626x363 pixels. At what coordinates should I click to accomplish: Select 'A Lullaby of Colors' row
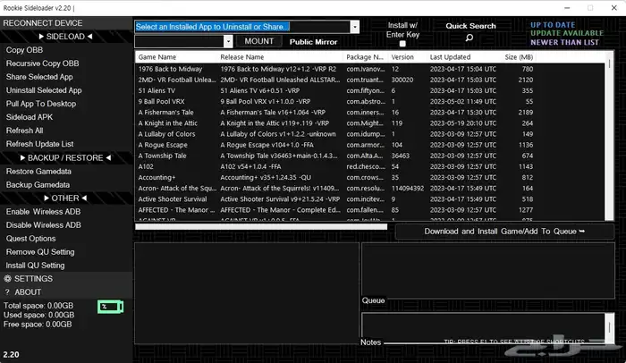click(335, 134)
